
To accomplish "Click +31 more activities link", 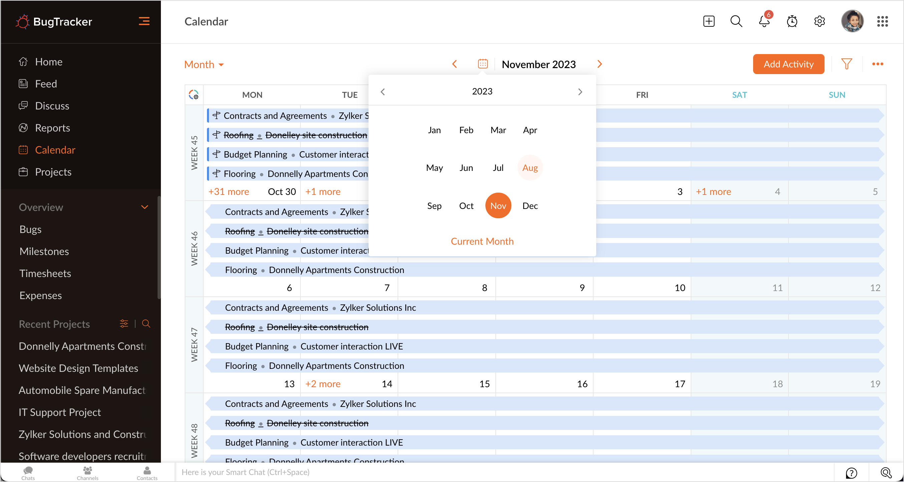I will [x=228, y=192].
